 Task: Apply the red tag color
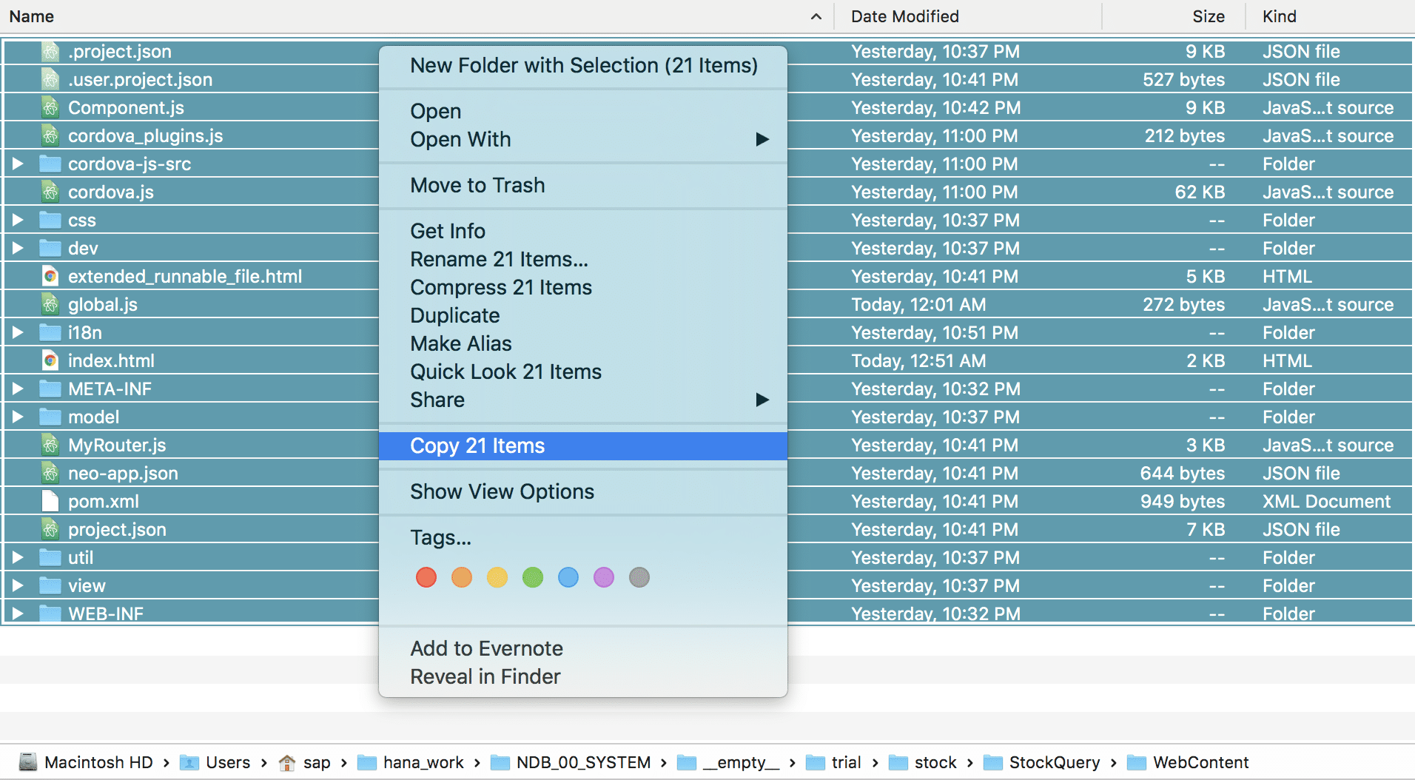pos(426,577)
